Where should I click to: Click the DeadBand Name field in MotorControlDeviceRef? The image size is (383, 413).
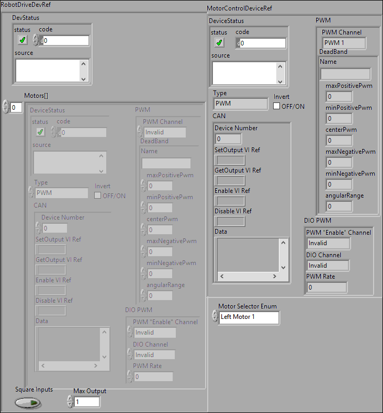[x=345, y=74]
